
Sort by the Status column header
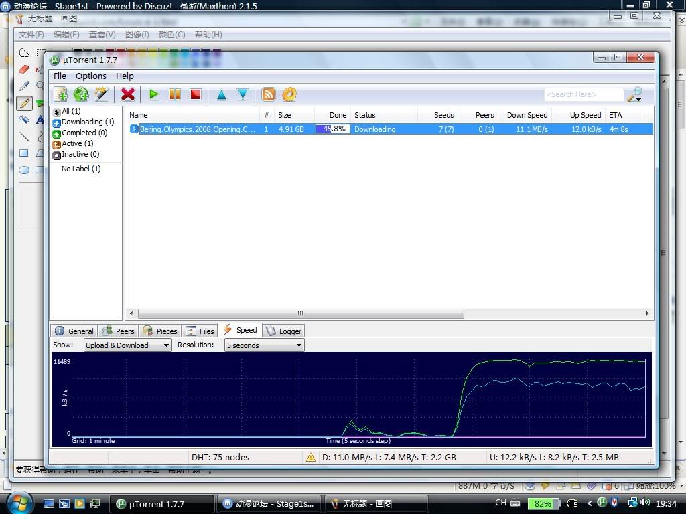coord(384,115)
